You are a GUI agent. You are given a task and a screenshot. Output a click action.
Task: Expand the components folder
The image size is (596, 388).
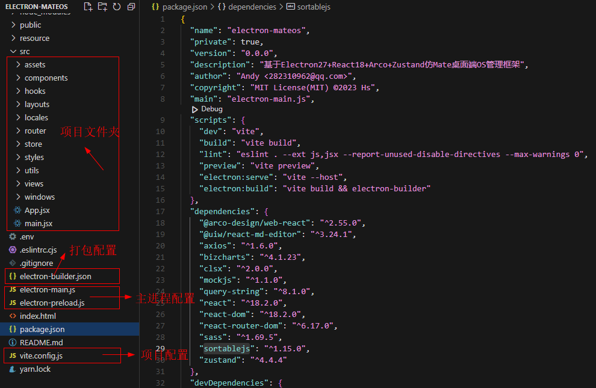coord(19,78)
